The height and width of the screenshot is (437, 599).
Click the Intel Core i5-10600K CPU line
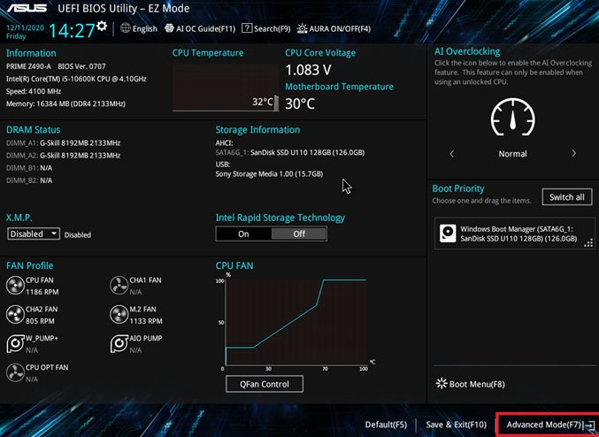[76, 79]
